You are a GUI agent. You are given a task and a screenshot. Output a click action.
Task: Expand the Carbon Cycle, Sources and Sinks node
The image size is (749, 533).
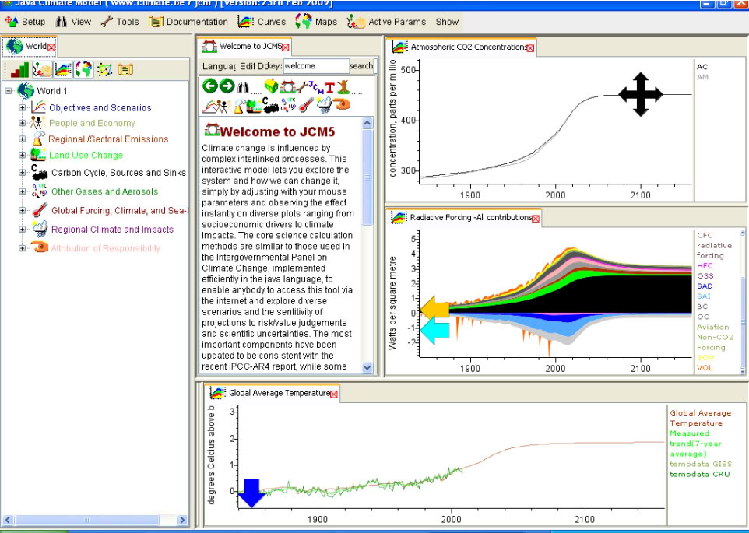point(23,173)
